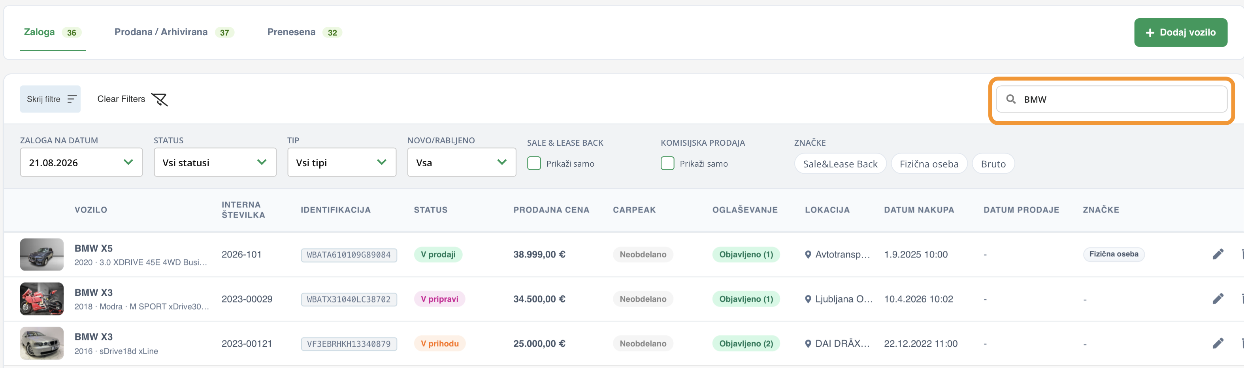The width and height of the screenshot is (1244, 368).
Task: Click the crossed-out filter icon
Action: coord(159,100)
